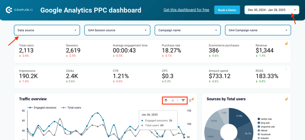
Task: Click the Coupler.io logo
Action: 19,10
